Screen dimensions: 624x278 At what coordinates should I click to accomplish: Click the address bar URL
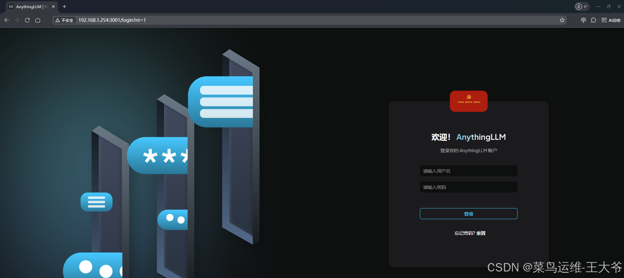coord(112,20)
